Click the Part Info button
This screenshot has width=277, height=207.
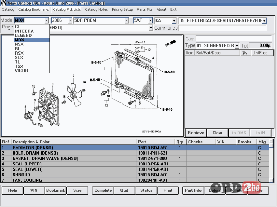[193, 190]
